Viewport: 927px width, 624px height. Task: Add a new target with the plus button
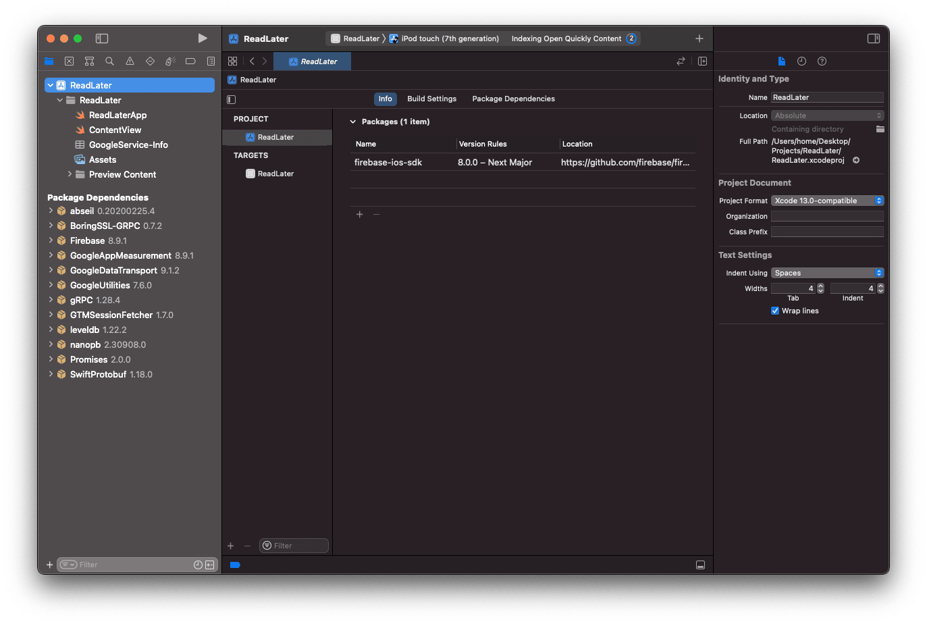(231, 546)
